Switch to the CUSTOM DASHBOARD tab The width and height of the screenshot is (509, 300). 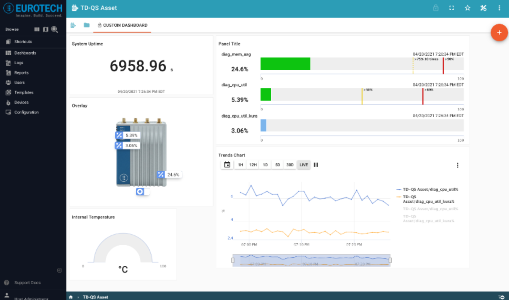point(125,25)
